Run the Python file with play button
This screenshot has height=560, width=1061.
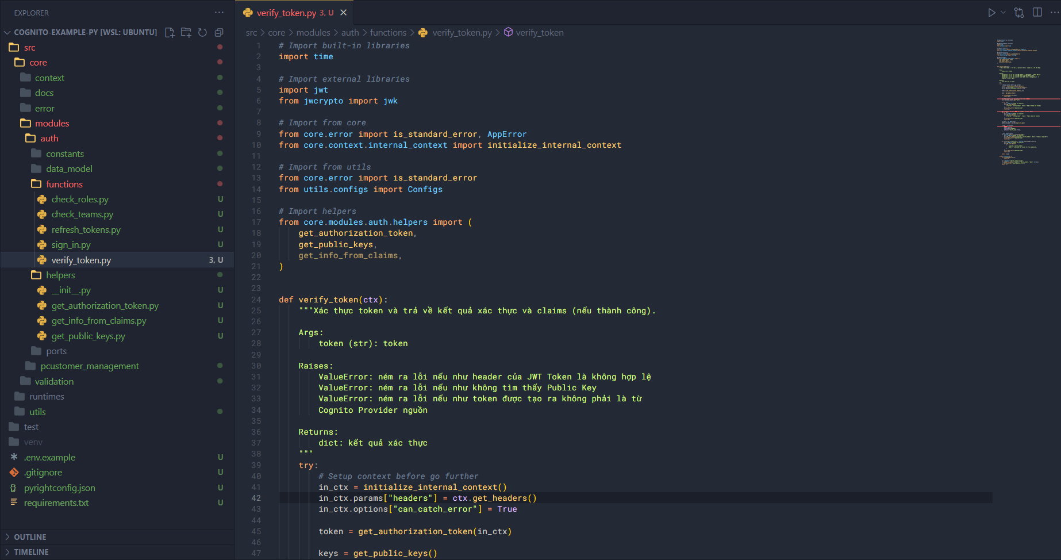point(991,13)
